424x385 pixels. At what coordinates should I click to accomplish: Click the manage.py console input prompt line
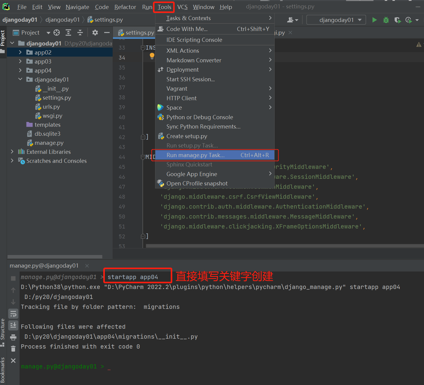[x=222, y=366]
